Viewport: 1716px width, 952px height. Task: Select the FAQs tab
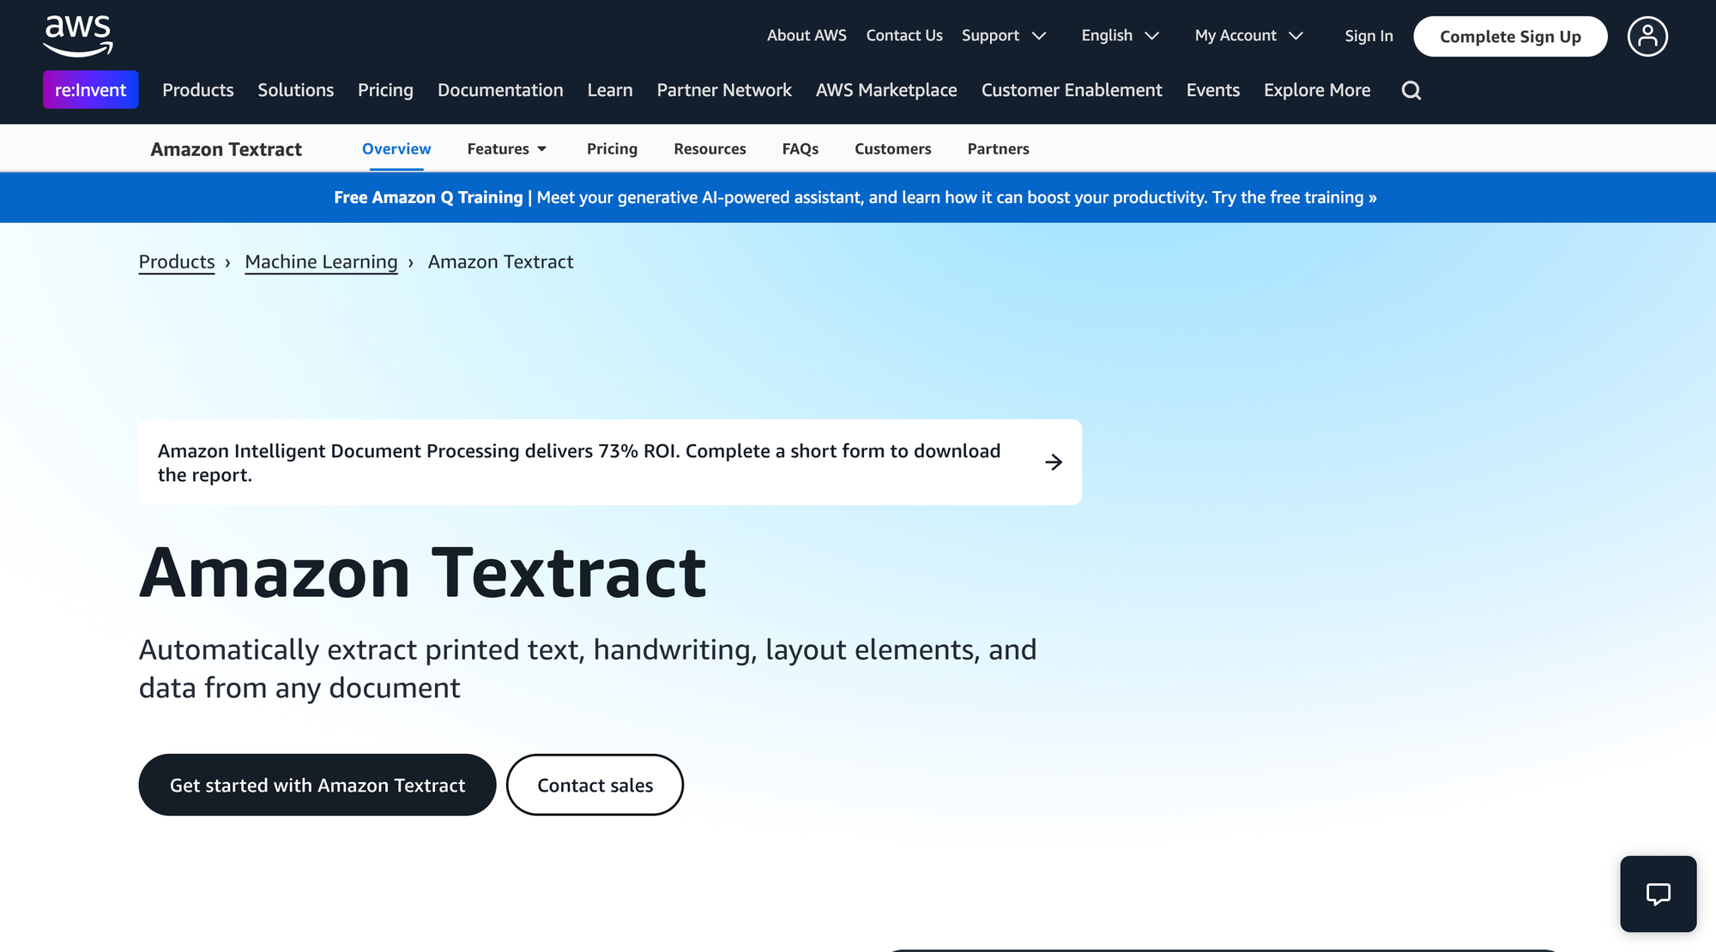click(801, 148)
